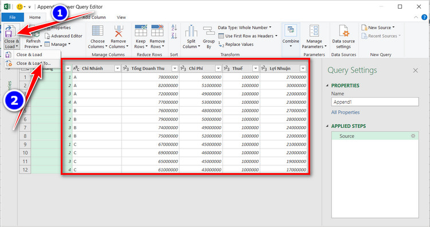Open the Advanced Editor

pos(63,36)
